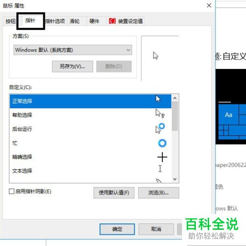Select the 正常选择 cursor row
This screenshot has width=246, height=246.
coord(91,101)
